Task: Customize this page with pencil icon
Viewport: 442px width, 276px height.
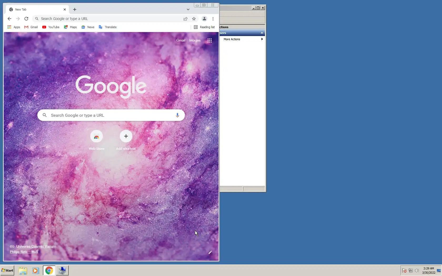Action: click(210, 252)
